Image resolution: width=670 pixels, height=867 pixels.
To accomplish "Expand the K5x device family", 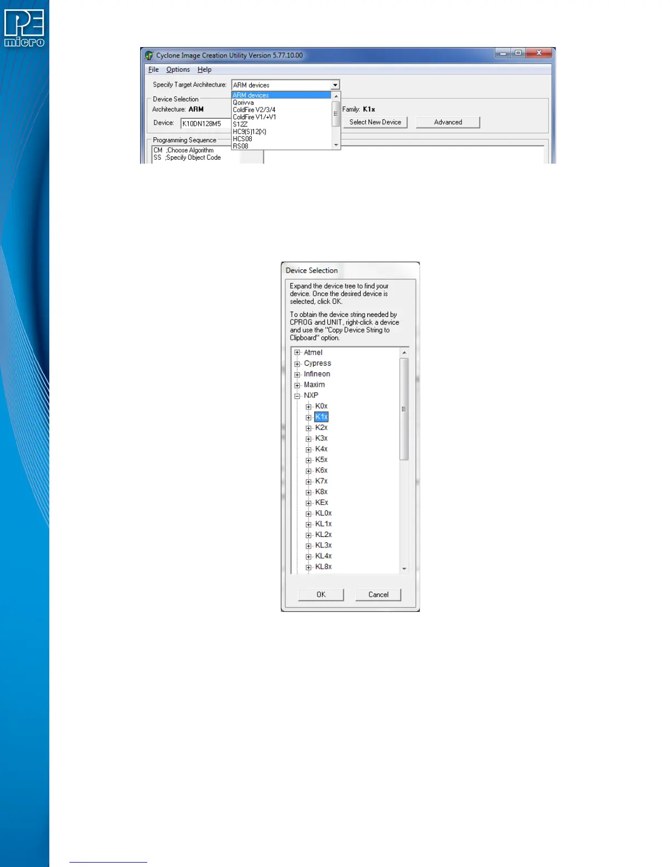I will (309, 460).
